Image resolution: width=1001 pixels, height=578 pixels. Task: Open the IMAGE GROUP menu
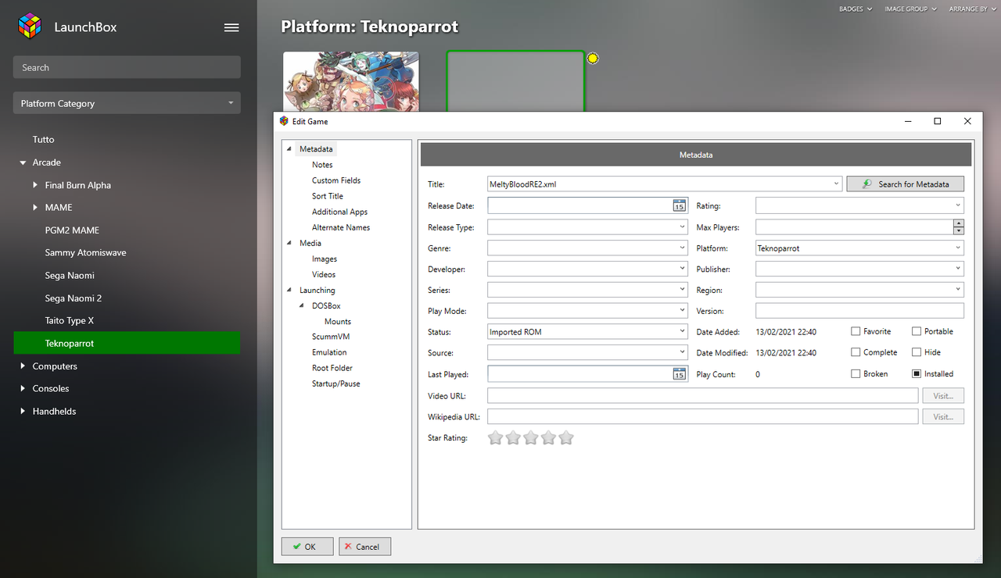pyautogui.click(x=911, y=9)
